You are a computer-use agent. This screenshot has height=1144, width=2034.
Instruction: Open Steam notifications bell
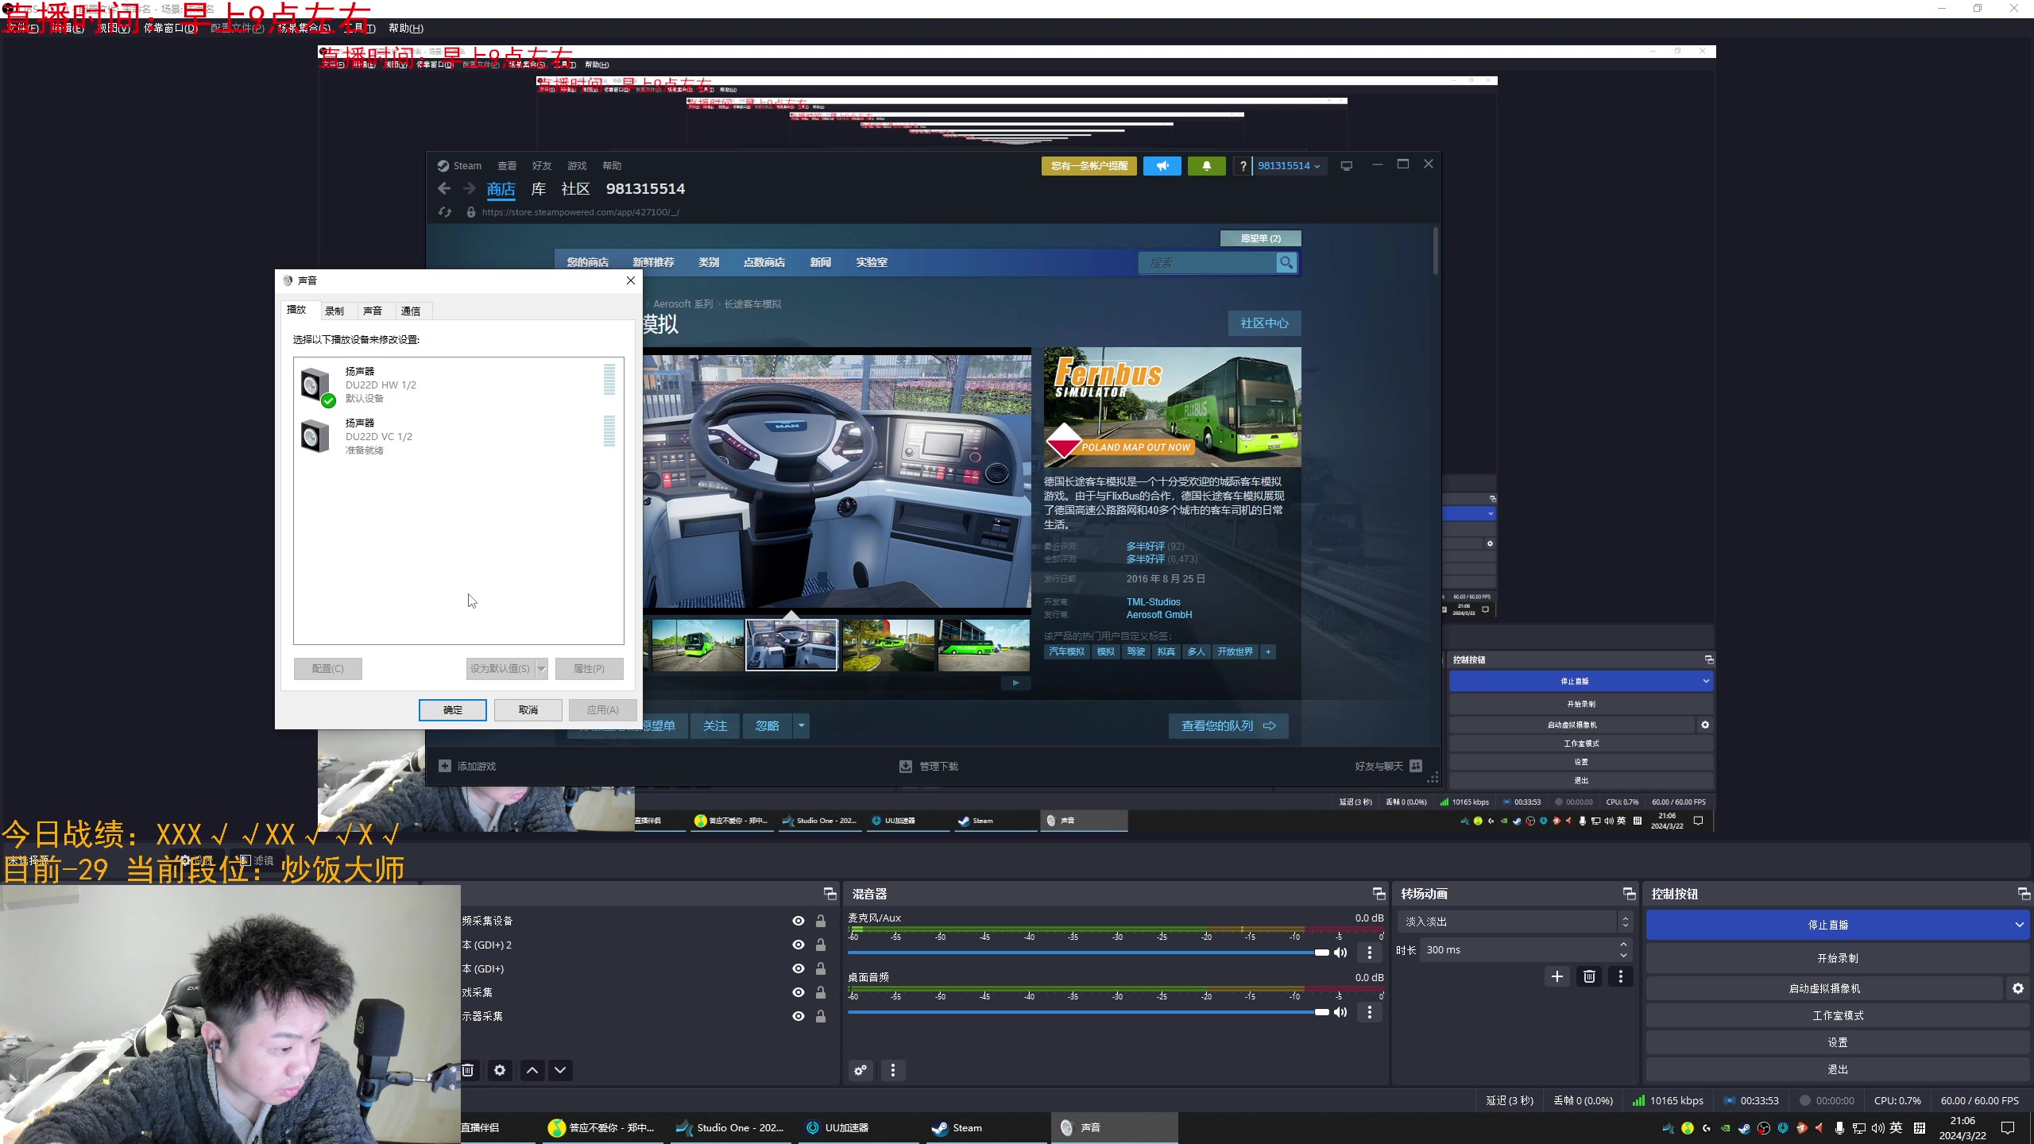coord(1206,166)
